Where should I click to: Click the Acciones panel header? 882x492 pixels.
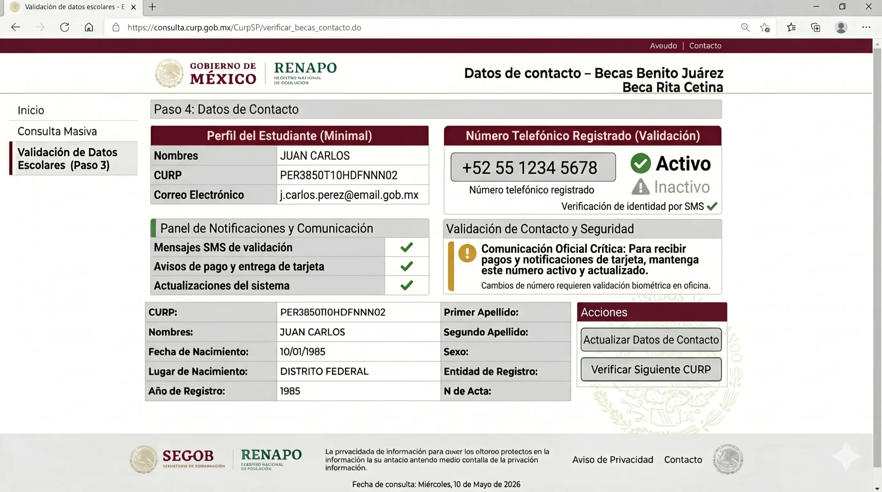[x=652, y=312]
